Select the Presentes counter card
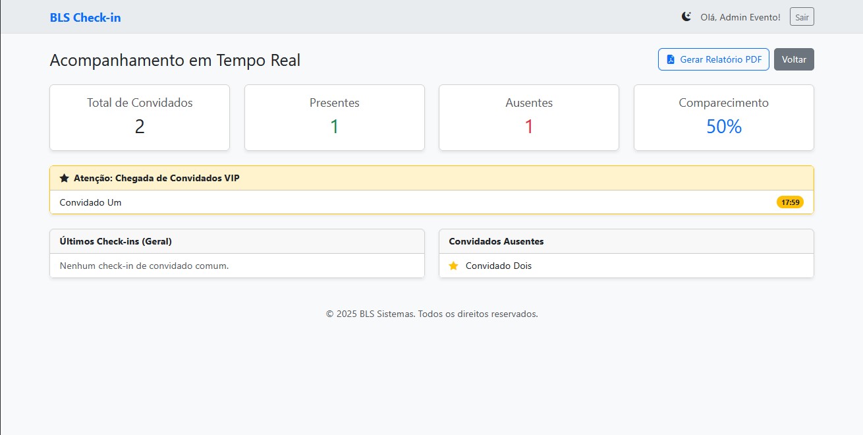Viewport: 863px width, 435px height. [334, 117]
